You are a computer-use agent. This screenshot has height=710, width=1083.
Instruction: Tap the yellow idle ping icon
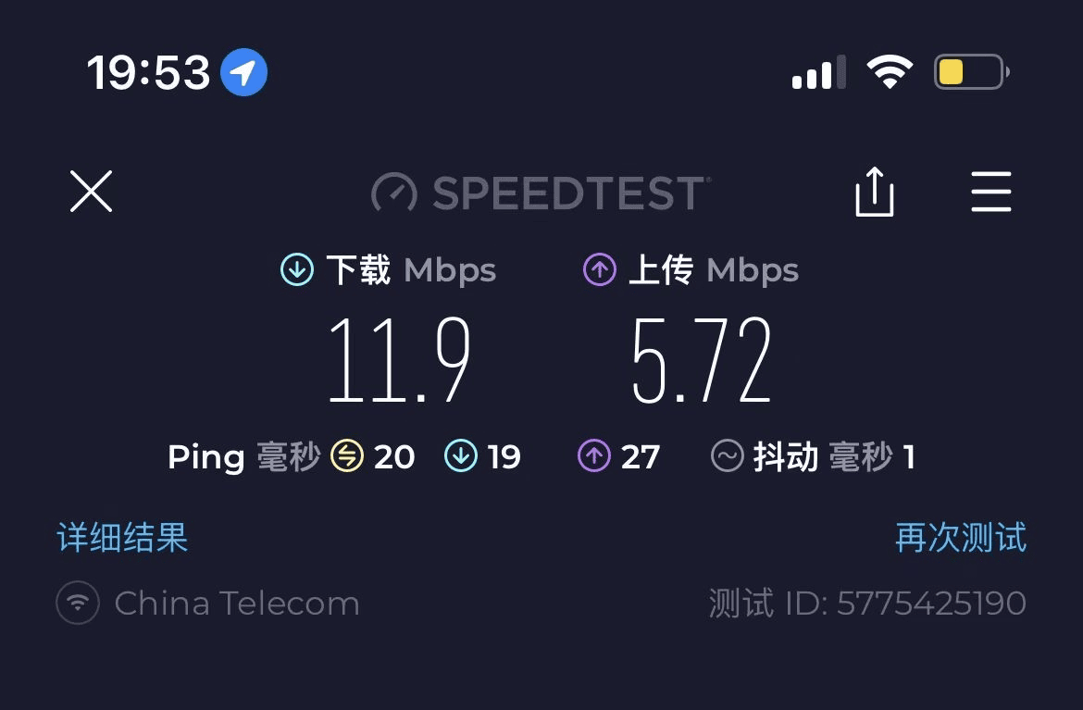(x=347, y=456)
